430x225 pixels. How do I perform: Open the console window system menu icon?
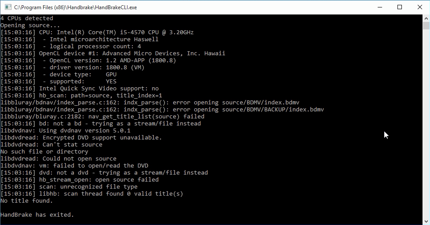tap(8, 7)
